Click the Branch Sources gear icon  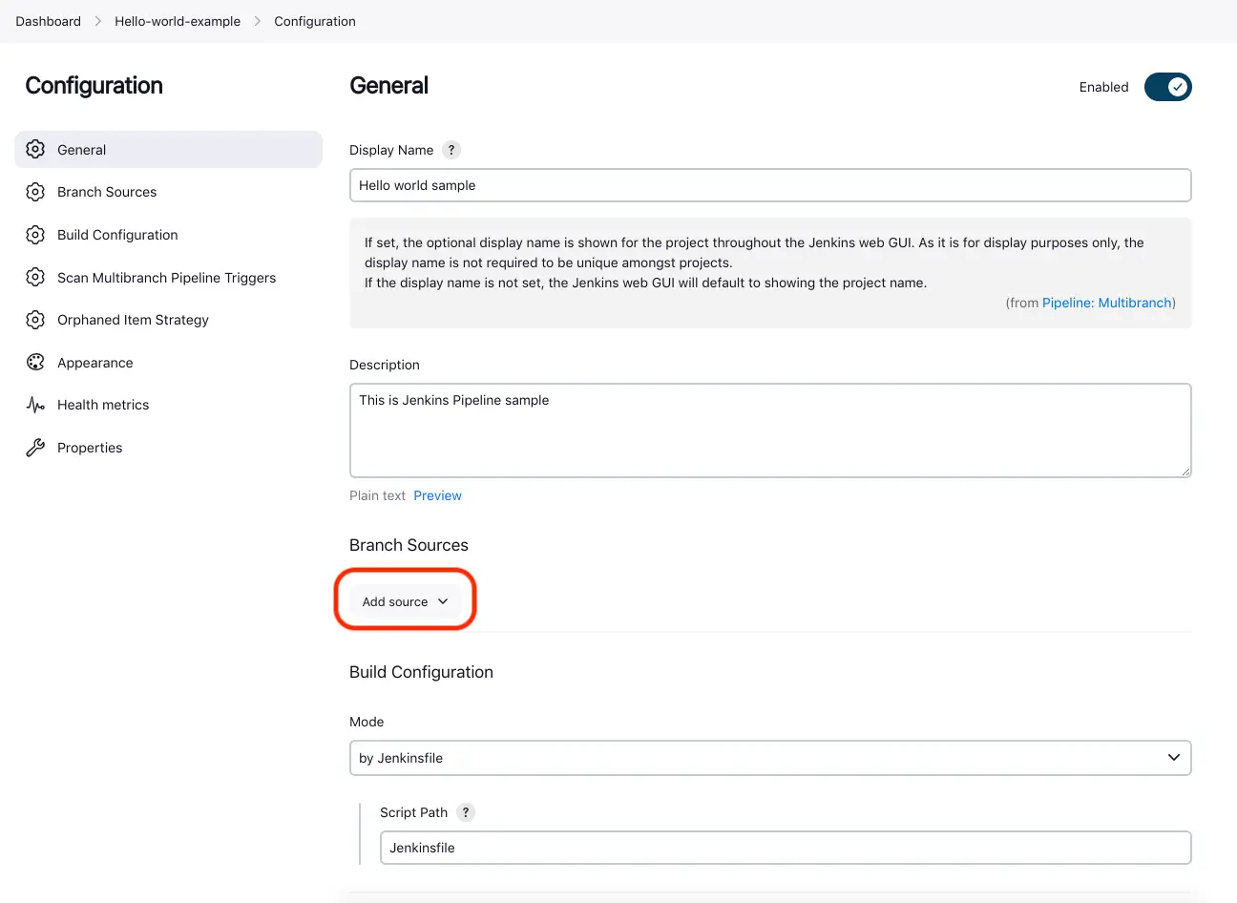[35, 192]
